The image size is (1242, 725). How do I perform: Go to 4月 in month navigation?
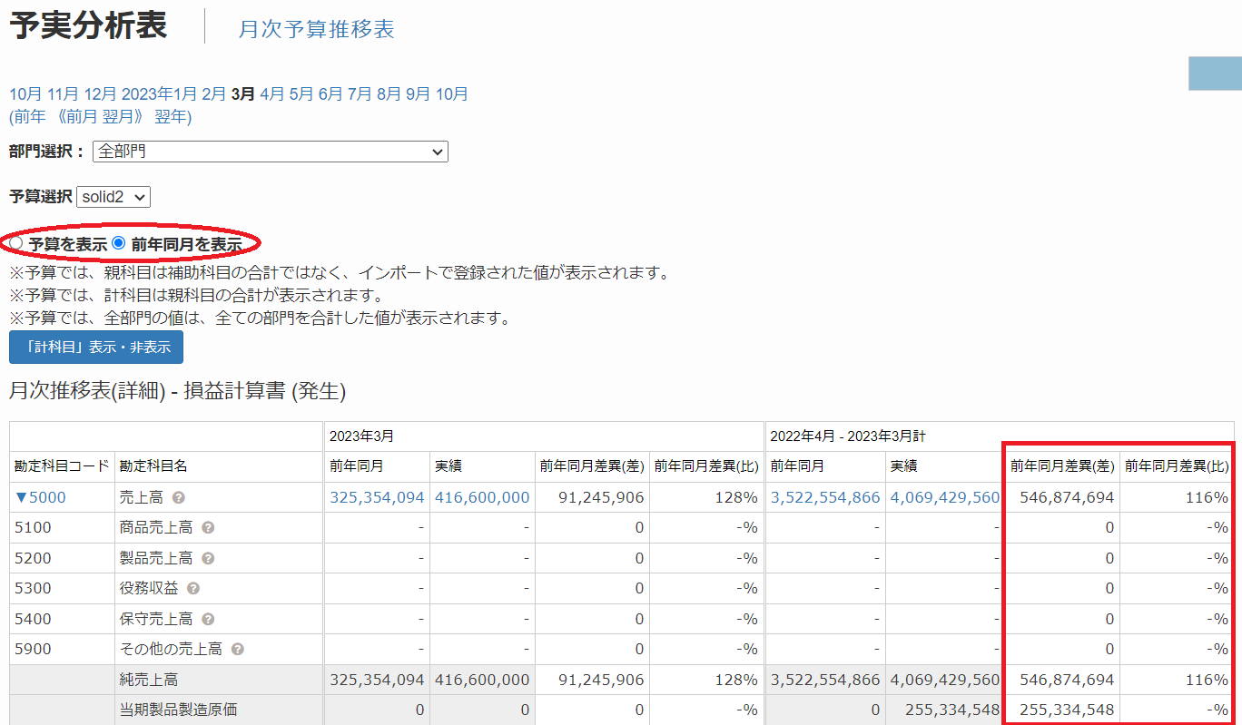[x=272, y=93]
